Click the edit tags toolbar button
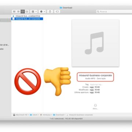Viewport: 132px width, 132px height. click(57, 11)
